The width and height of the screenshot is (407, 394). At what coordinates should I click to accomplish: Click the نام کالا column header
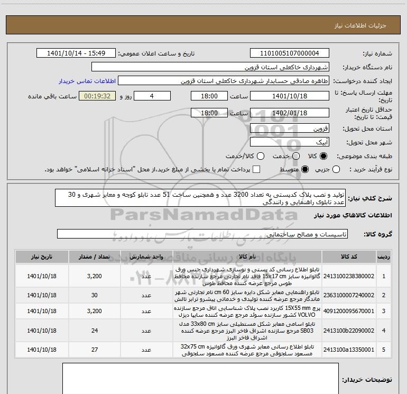pyautogui.click(x=247, y=256)
